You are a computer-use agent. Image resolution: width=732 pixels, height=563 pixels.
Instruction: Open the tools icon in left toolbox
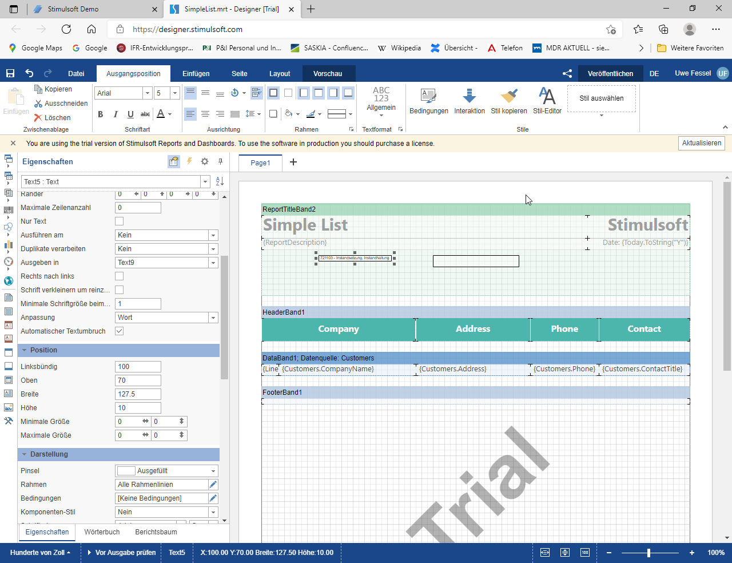tap(9, 421)
